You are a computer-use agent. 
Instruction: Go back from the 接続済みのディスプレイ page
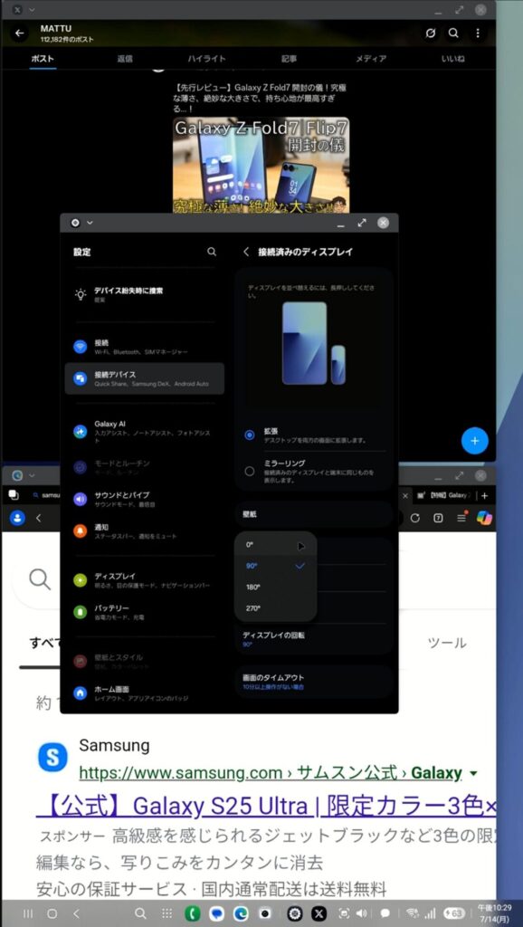246,252
